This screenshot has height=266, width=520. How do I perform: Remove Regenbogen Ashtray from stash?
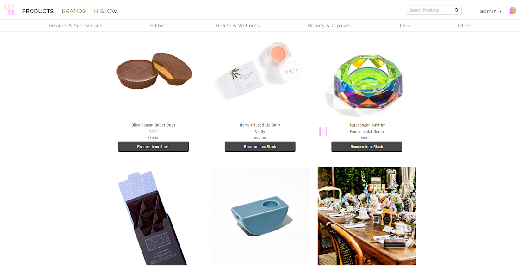(367, 147)
